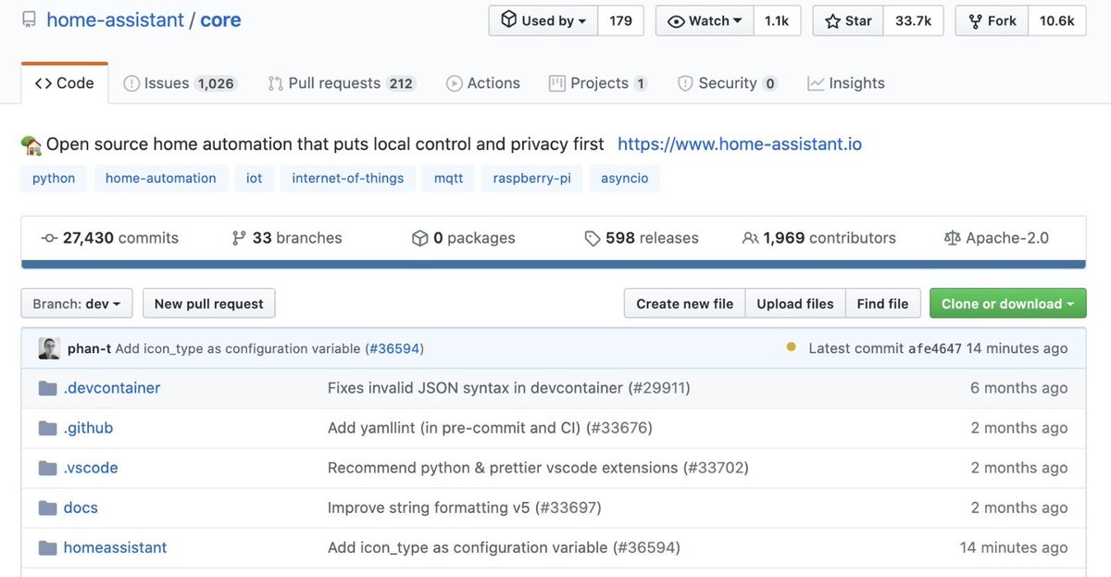The image size is (1111, 577).
Task: Click the .github folder icon
Action: pyautogui.click(x=48, y=428)
